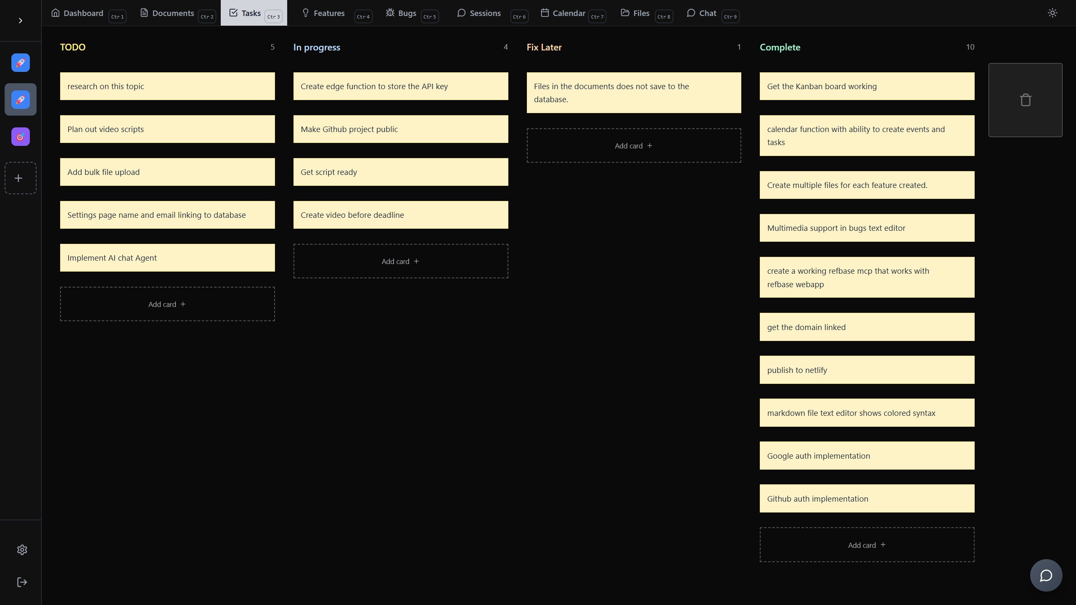
Task: Open the first blue rocket project icon
Action: (20, 63)
